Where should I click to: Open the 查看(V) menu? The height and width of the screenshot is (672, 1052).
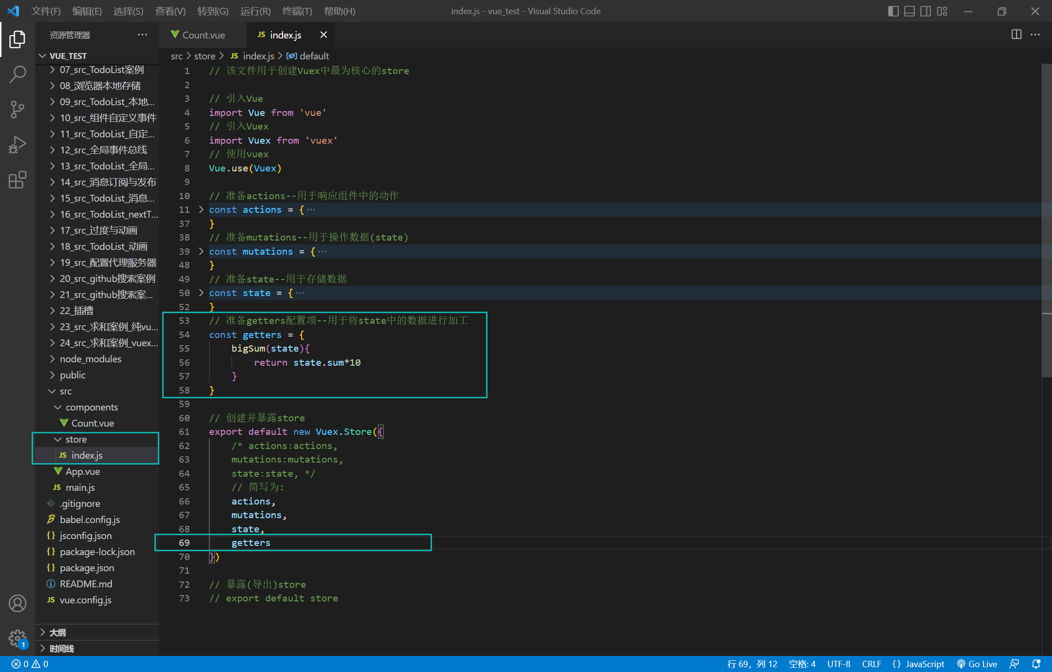point(170,11)
